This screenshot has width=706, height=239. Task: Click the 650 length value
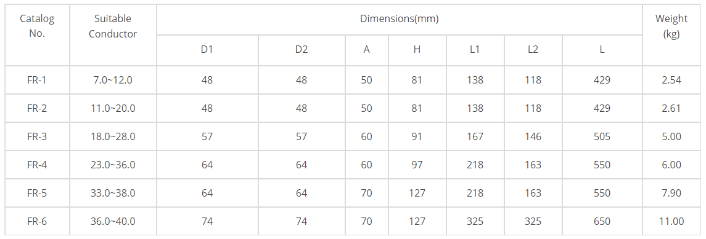coord(602,222)
